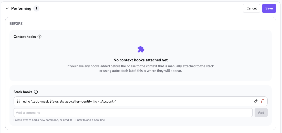Edit the echo add-mask command
Image resolution: width=282 pixels, height=133 pixels.
(x=255, y=101)
